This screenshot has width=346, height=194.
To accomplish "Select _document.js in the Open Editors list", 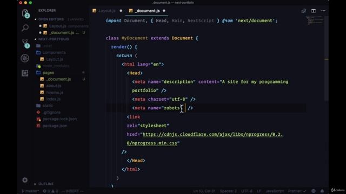I will [x=62, y=32].
